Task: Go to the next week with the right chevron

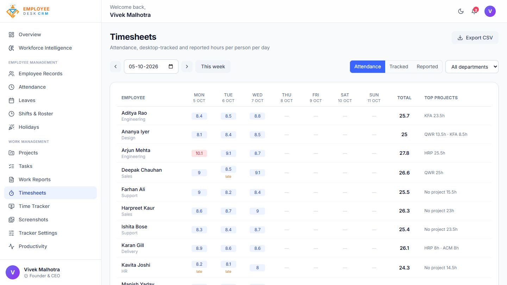Action: pyautogui.click(x=187, y=66)
